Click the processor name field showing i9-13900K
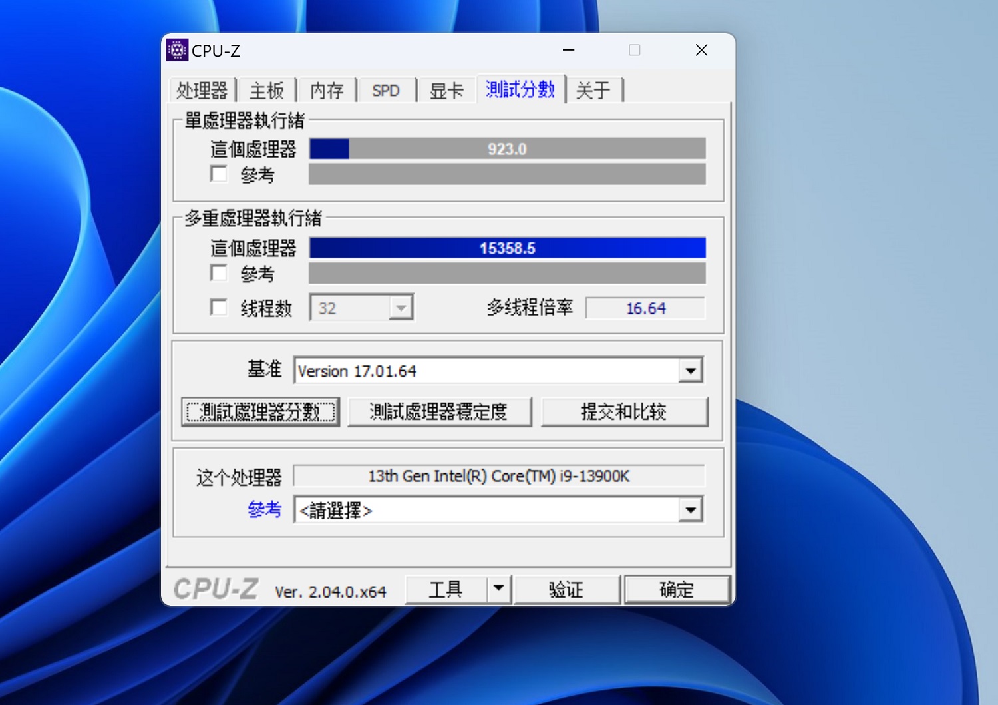The image size is (998, 705). tap(498, 475)
